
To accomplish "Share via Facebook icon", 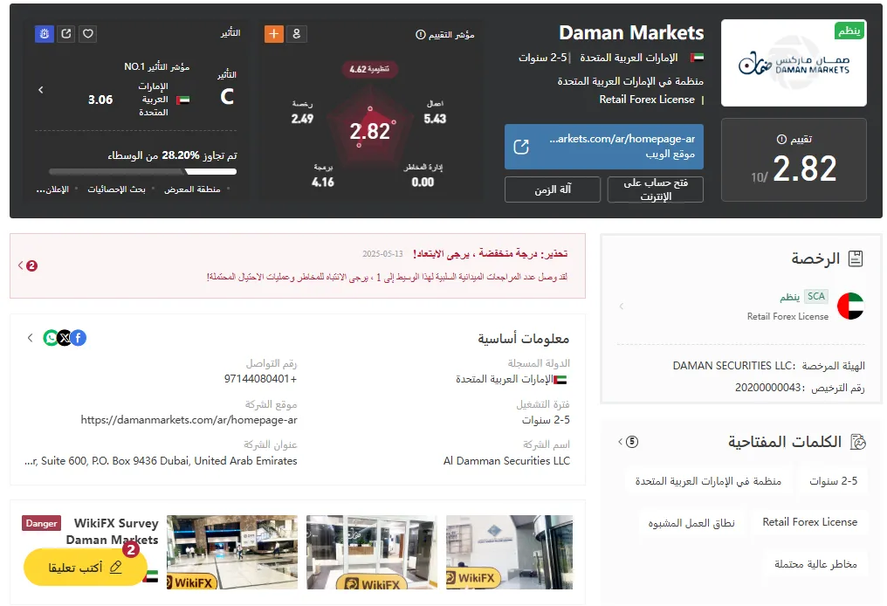I will (x=78, y=338).
